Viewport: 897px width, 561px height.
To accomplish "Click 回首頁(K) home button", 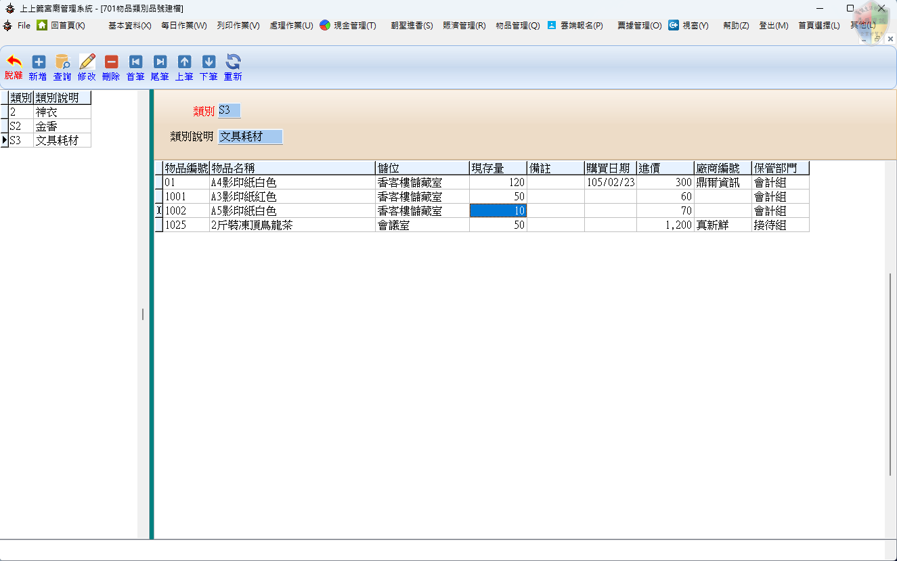I will 61,26.
